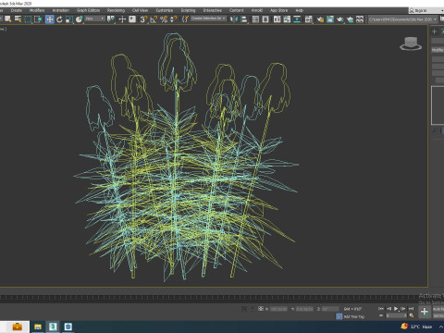Screen dimensions: 444x333
Task: Toggle Percent Snap
Action: pos(164,19)
